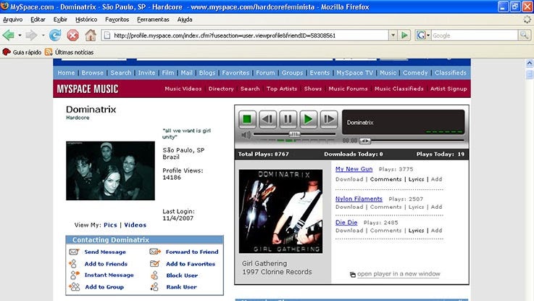Open the Últimas notícias feed bookmark
534x301 pixels.
(69, 52)
